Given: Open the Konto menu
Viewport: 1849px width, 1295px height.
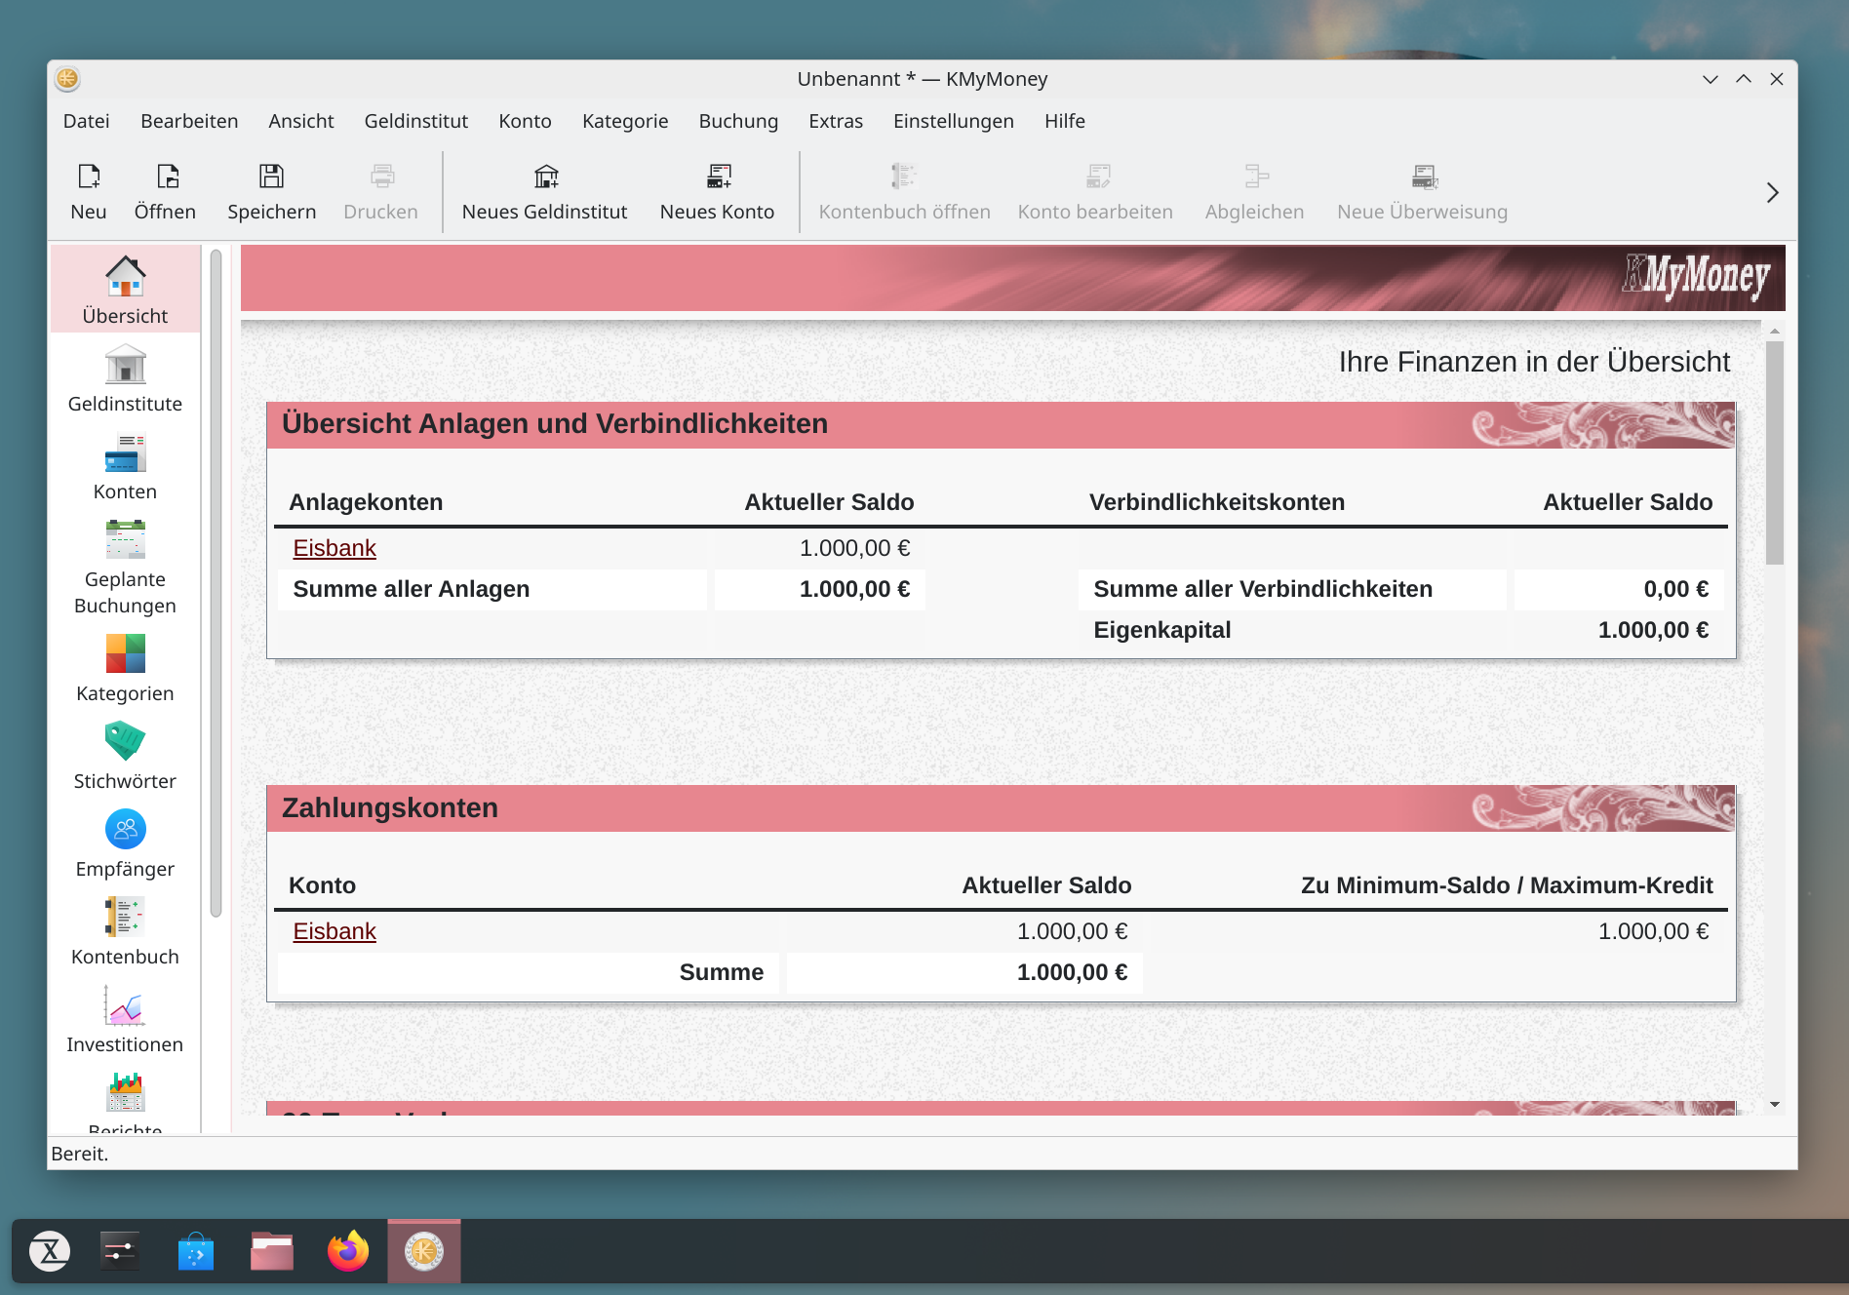Looking at the screenshot, I should pyautogui.click(x=526, y=121).
